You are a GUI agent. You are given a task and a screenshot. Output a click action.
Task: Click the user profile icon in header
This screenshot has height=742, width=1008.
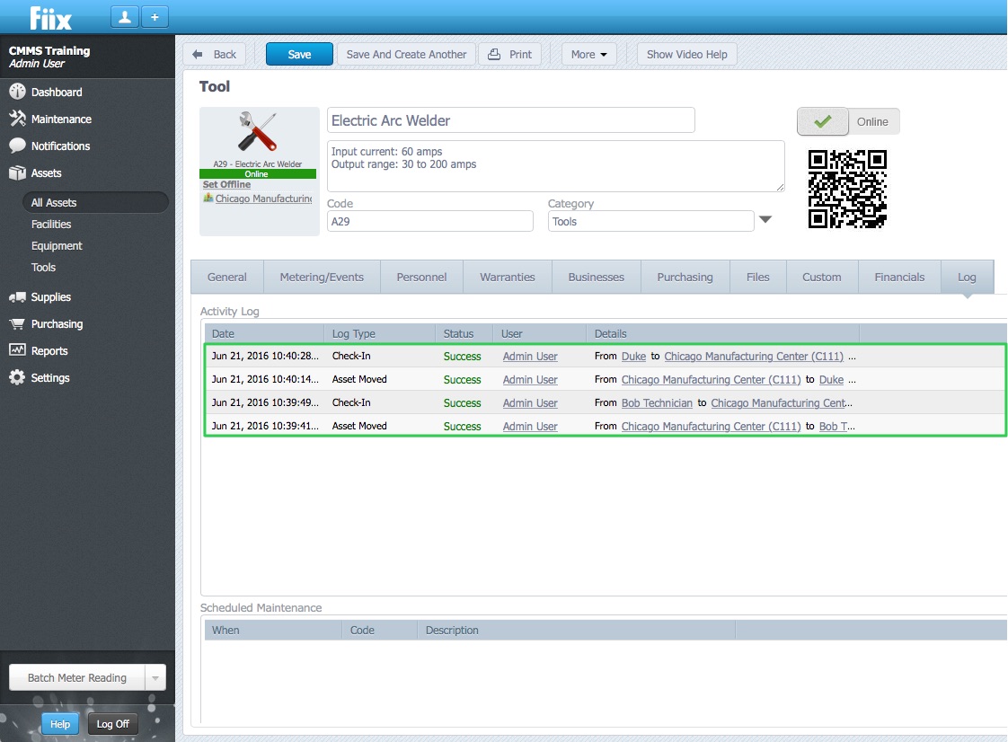[124, 17]
